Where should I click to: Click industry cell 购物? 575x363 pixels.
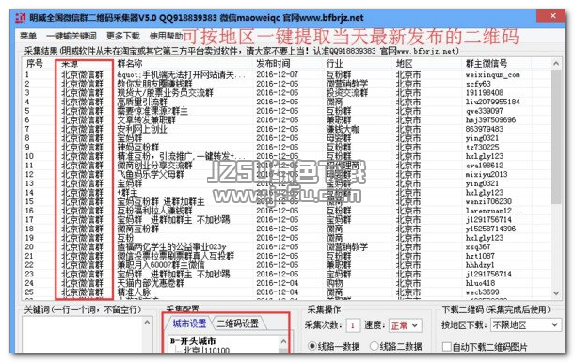334,283
